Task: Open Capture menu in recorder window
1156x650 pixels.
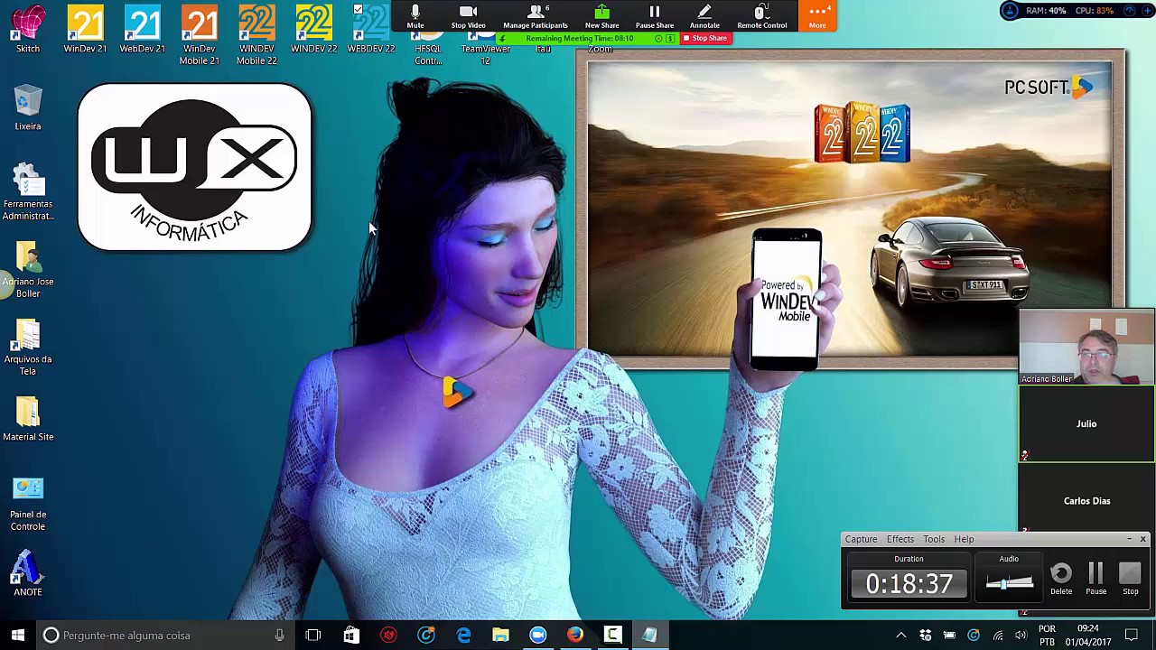Action: [x=861, y=539]
